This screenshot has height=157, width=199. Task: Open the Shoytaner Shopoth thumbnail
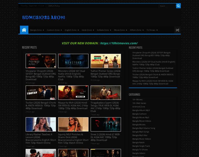point(41,61)
